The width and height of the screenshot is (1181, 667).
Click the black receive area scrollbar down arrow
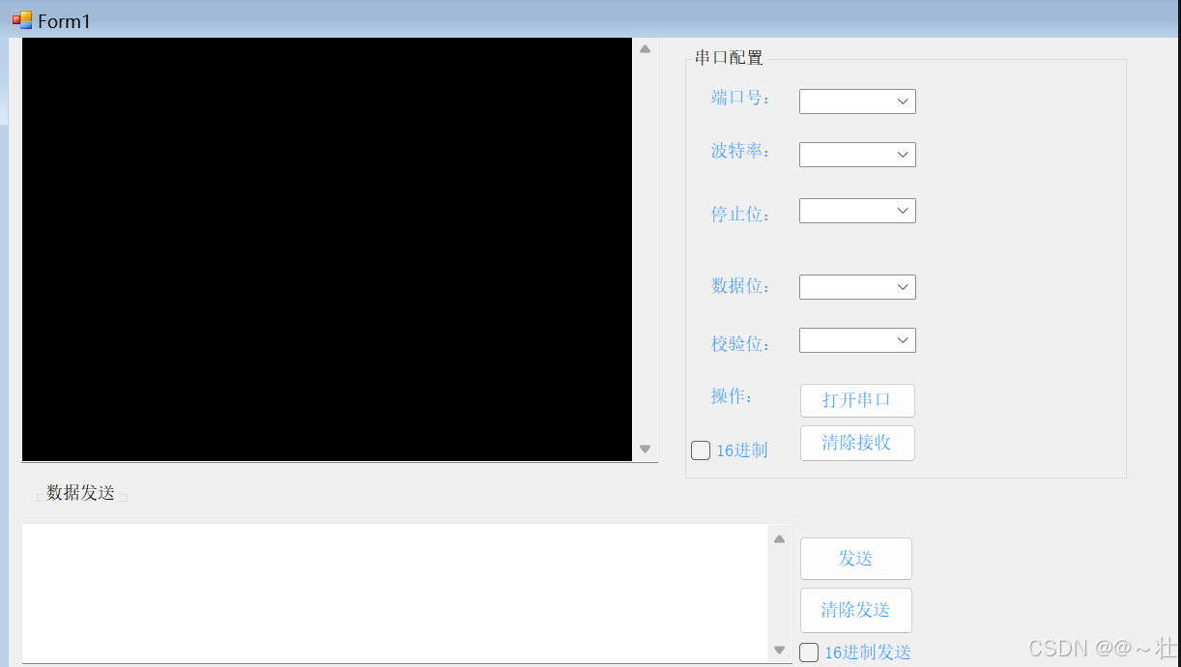(x=645, y=449)
